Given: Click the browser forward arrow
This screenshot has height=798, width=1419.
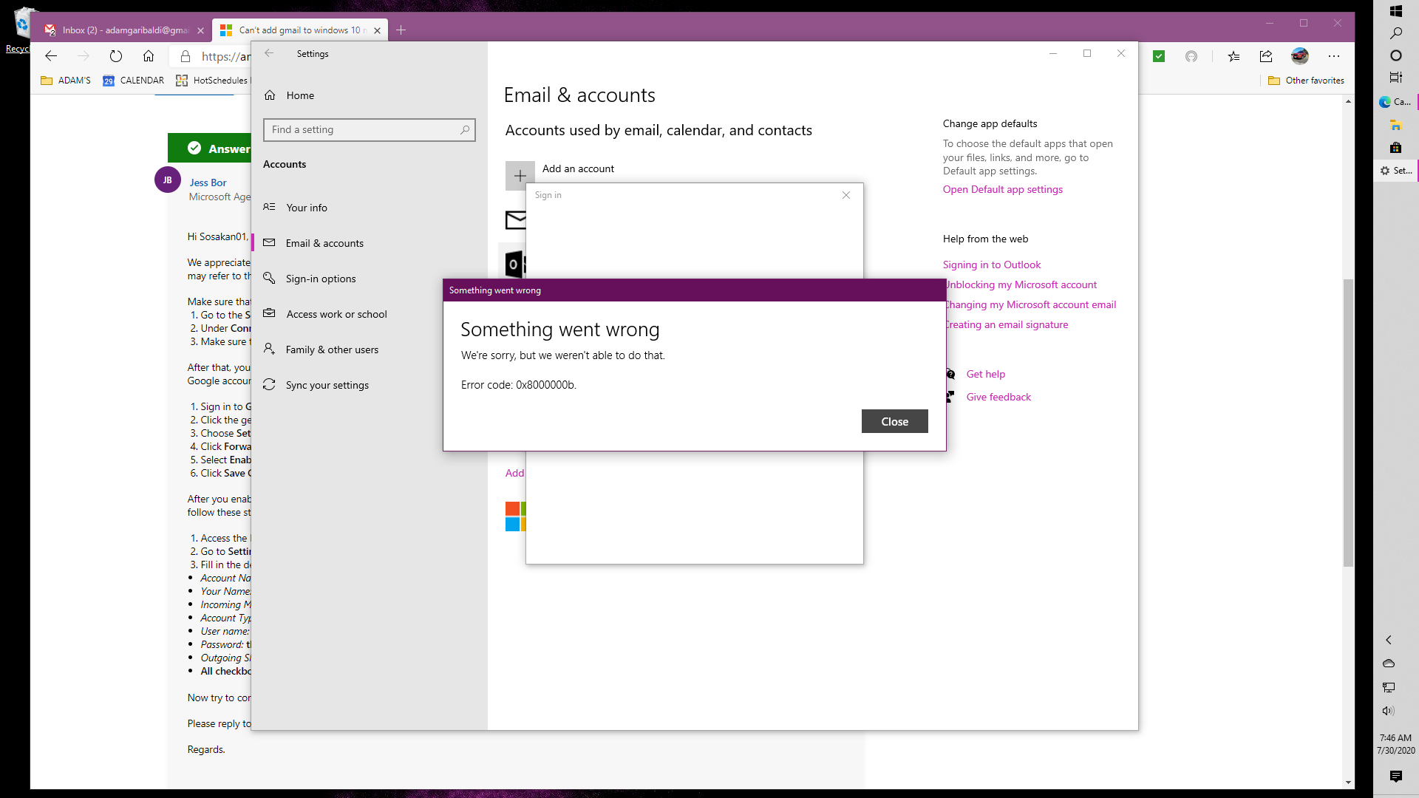Looking at the screenshot, I should (x=84, y=56).
